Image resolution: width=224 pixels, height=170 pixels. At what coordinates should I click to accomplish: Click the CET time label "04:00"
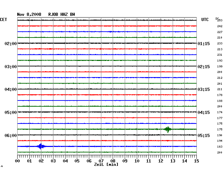[11, 89]
